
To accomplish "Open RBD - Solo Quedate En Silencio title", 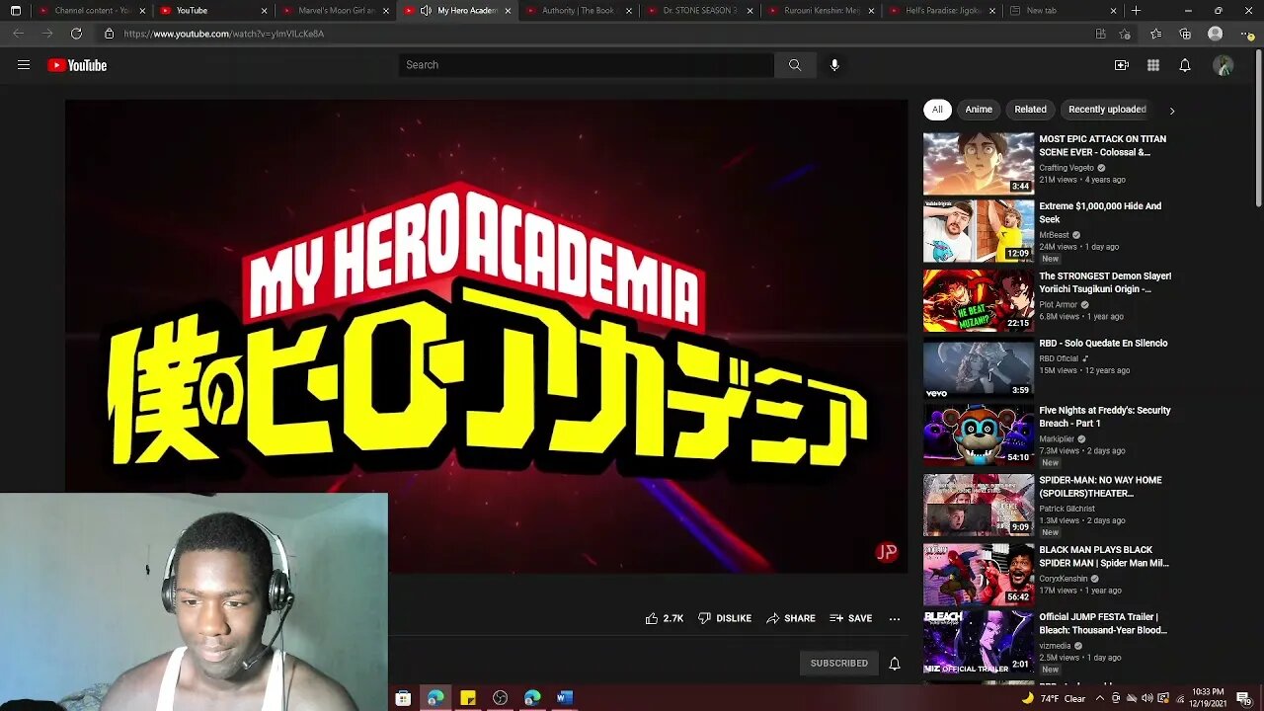I will pyautogui.click(x=1103, y=344).
